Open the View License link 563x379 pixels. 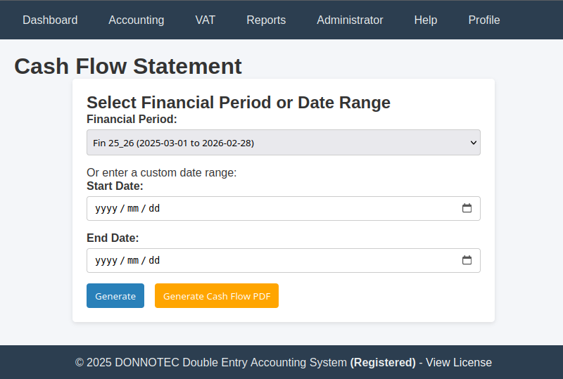459,363
